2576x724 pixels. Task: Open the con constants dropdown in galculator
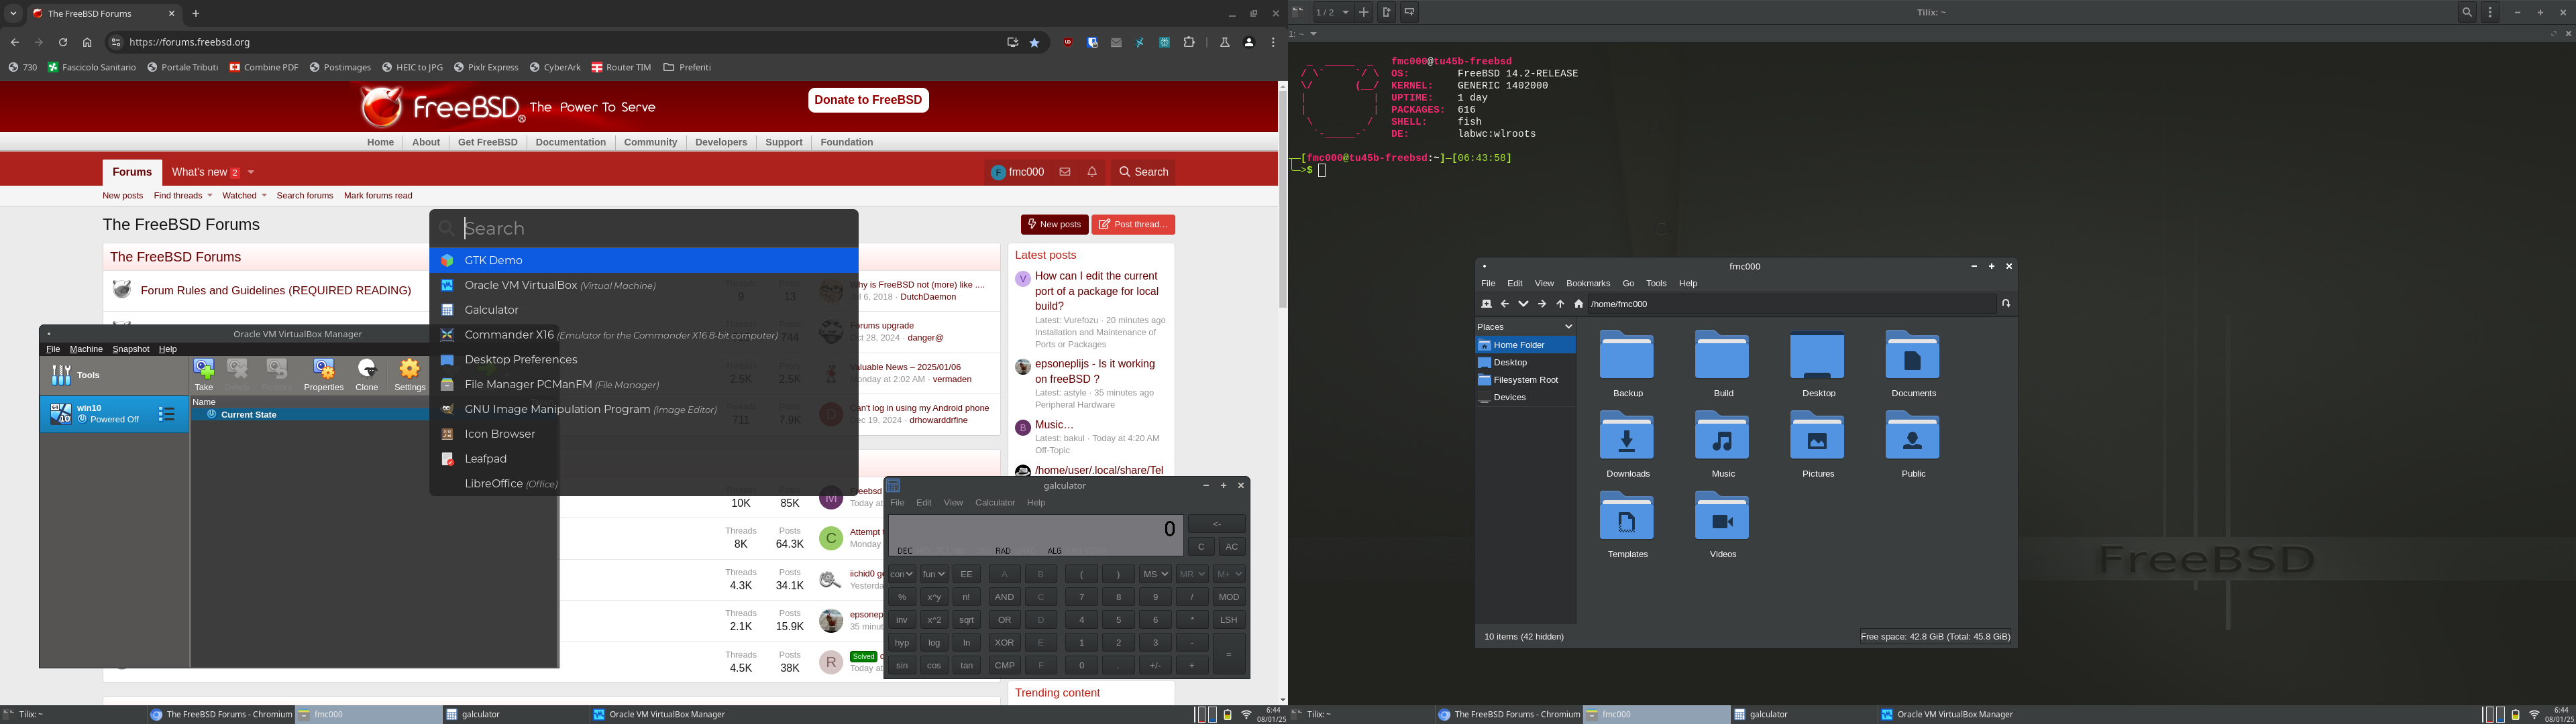(x=901, y=574)
